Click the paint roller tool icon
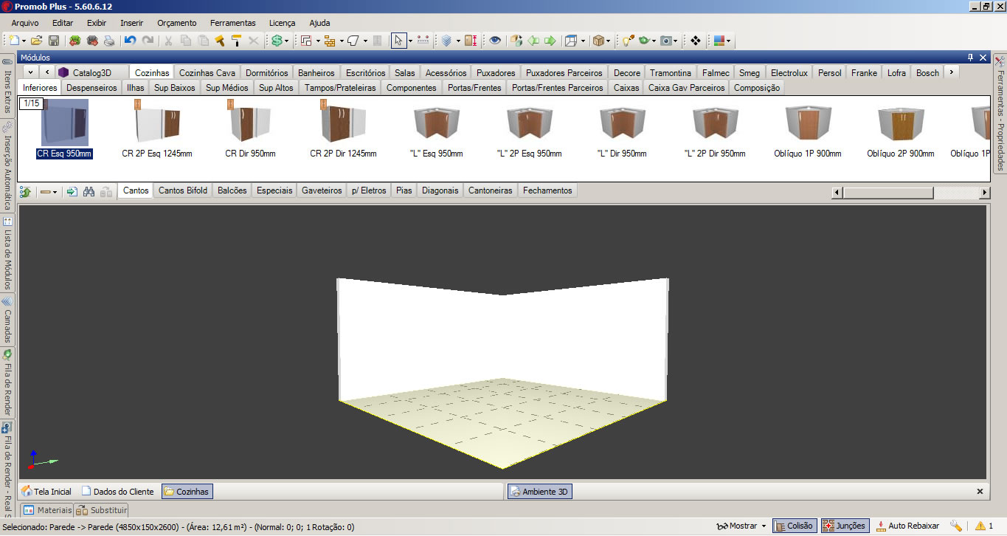1007x536 pixels. (x=236, y=41)
